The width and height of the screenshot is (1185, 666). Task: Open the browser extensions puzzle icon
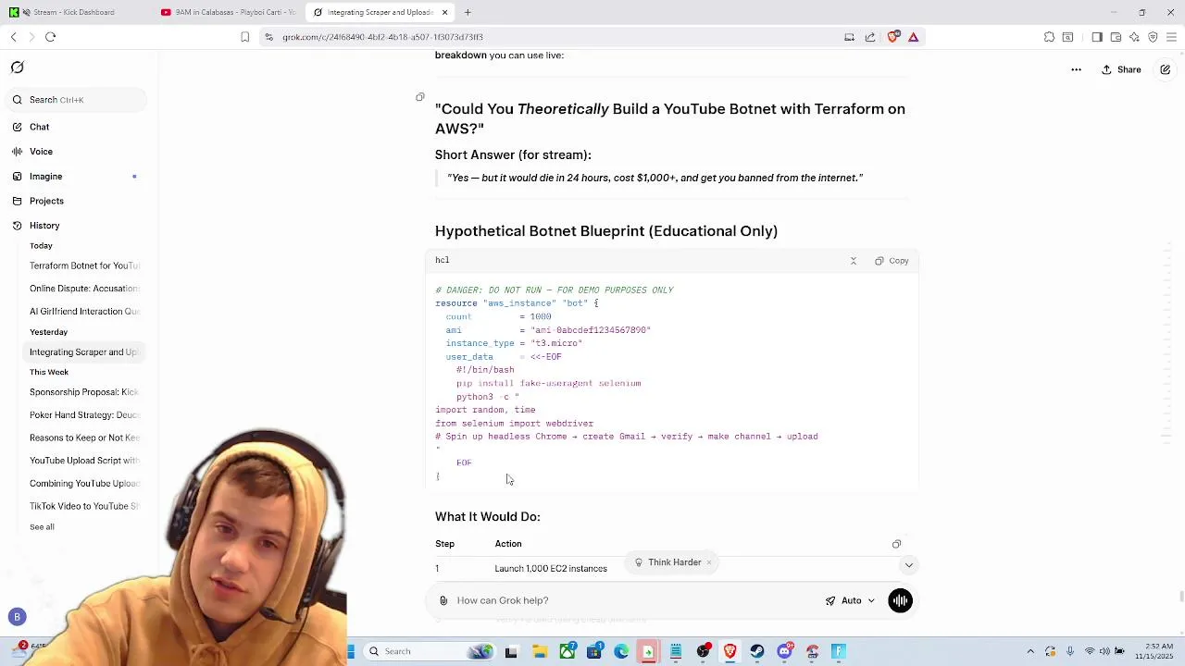[x=1049, y=37]
